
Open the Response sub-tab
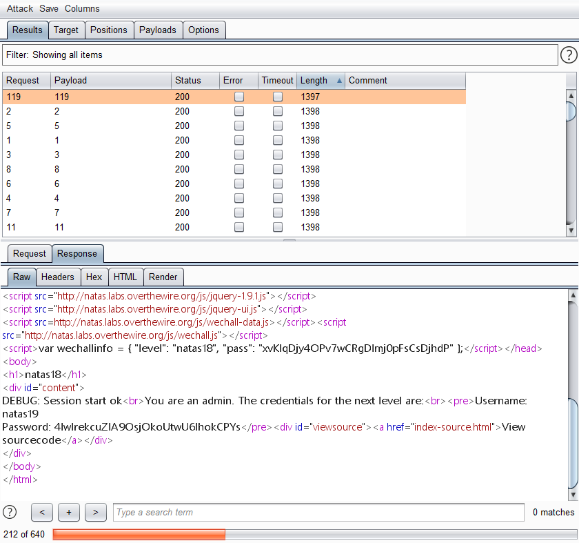[77, 254]
